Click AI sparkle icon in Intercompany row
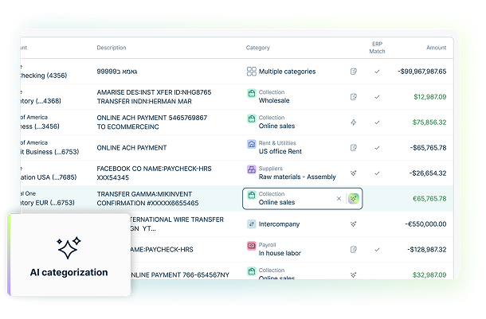Viewport: 486px width, 319px height. 353,224
